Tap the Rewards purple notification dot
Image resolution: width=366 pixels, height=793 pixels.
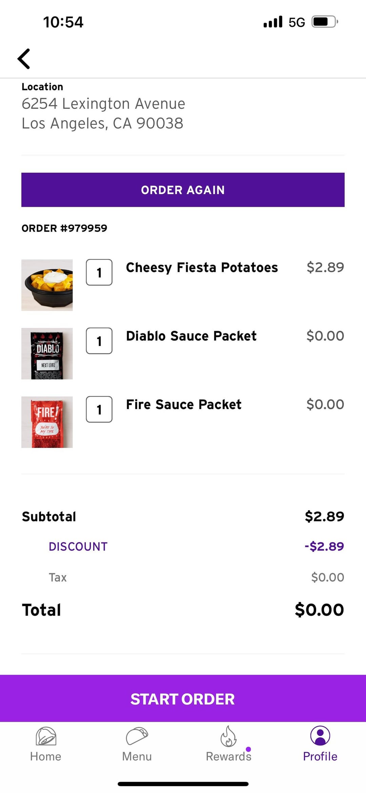[x=248, y=749]
